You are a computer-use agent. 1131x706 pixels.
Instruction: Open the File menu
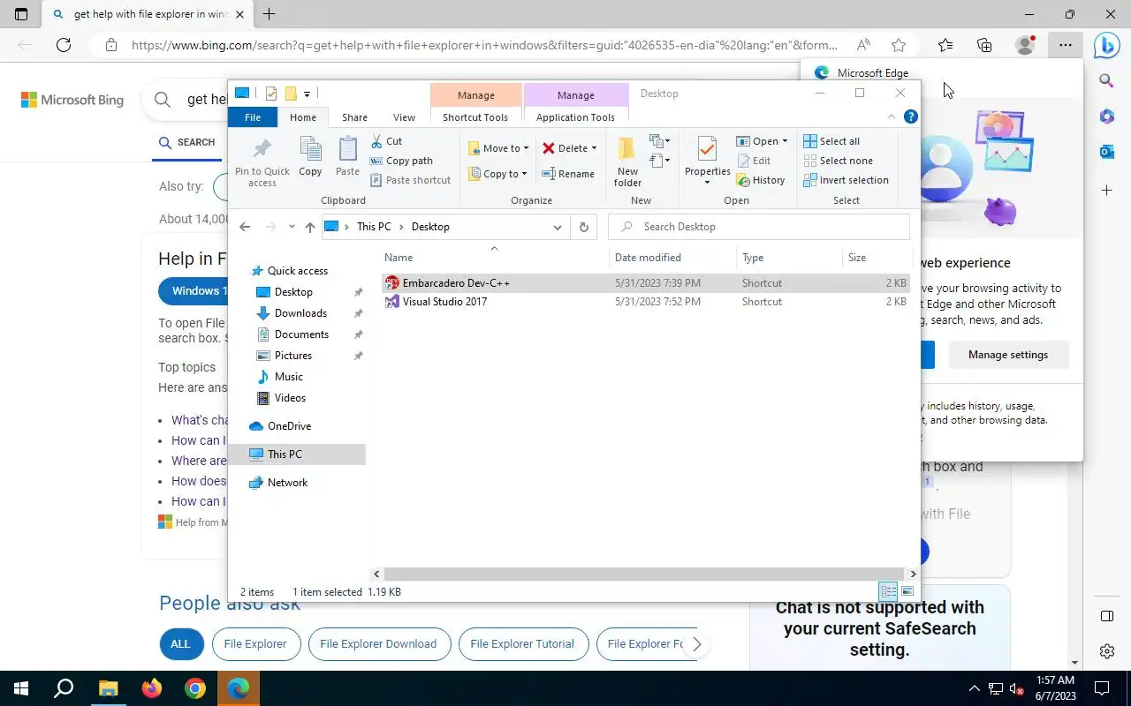[x=253, y=117]
